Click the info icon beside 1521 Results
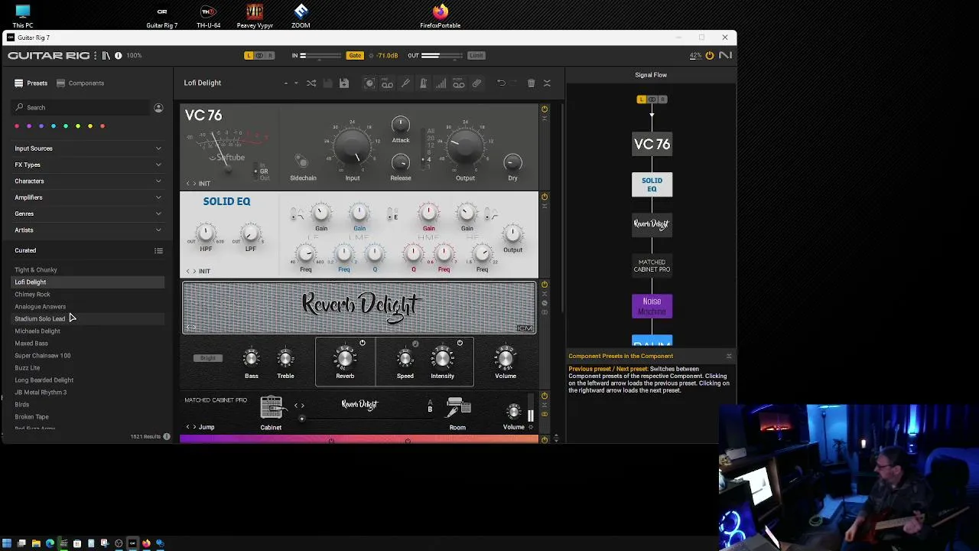Image resolution: width=979 pixels, height=551 pixels. click(x=167, y=436)
